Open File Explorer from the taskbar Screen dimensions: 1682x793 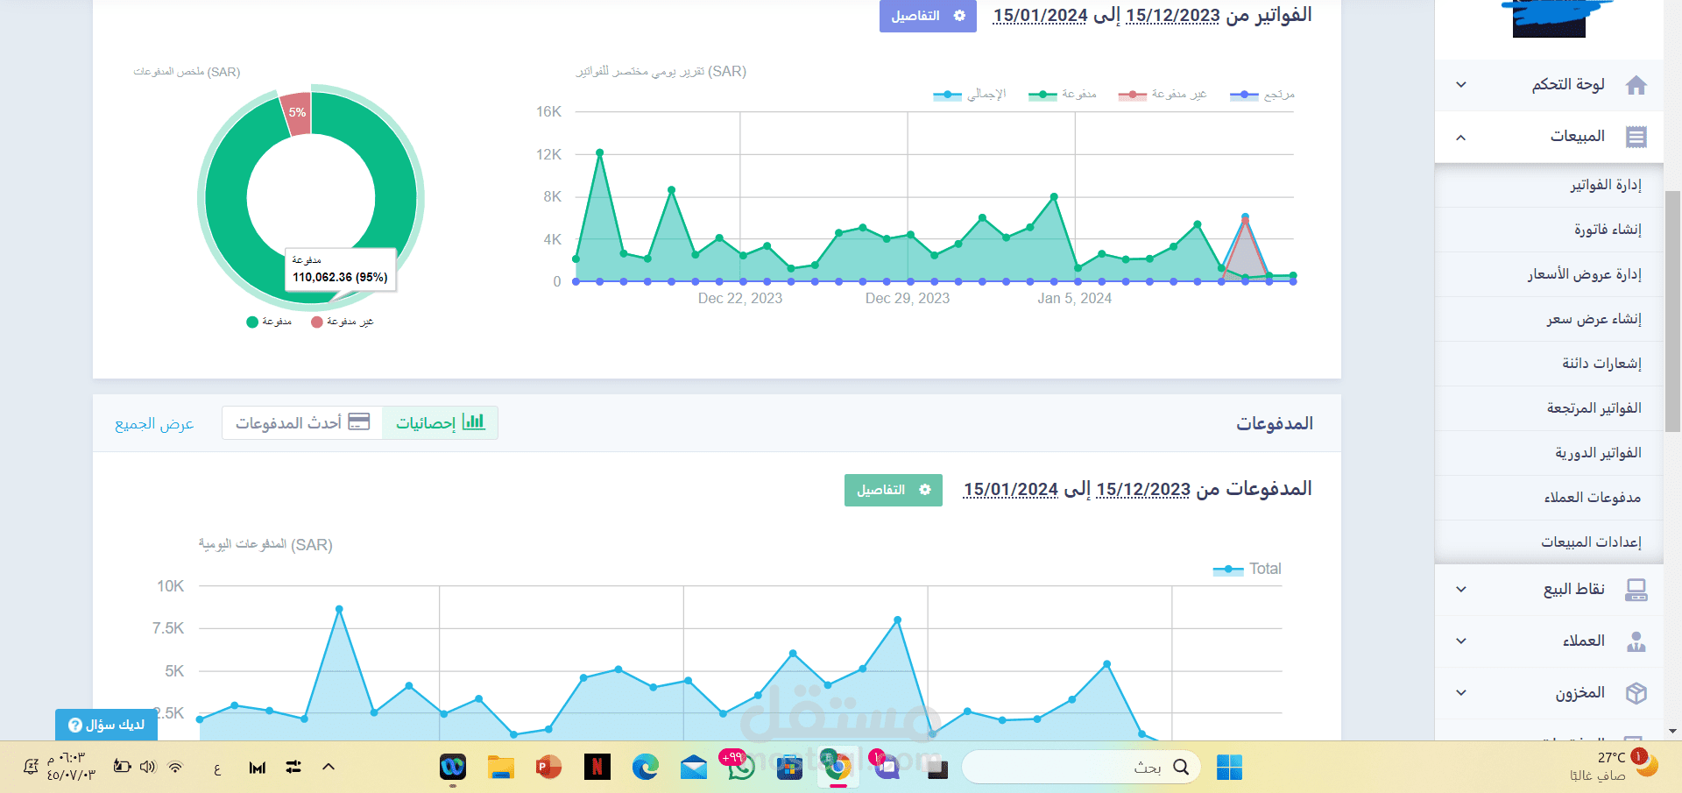[500, 768]
